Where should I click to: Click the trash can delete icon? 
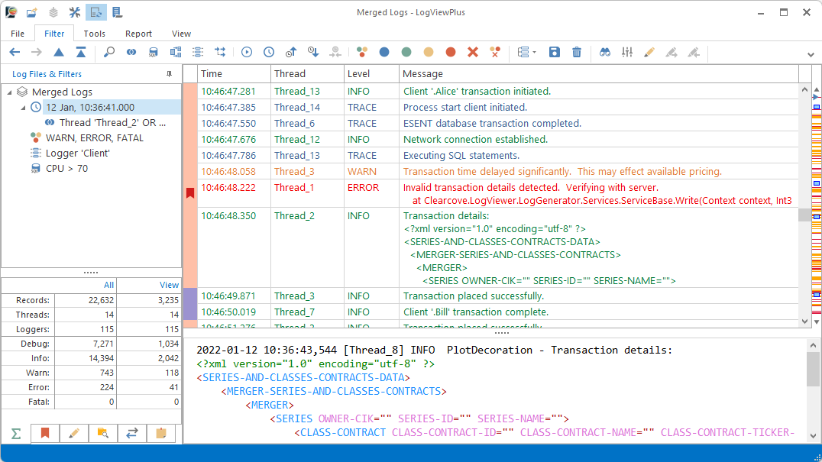[577, 52]
